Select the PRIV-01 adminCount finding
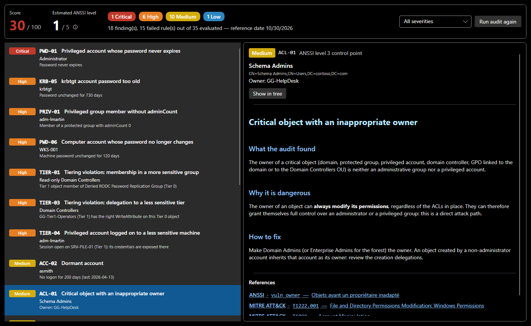Image resolution: width=531 pixels, height=326 pixels. coord(123,118)
